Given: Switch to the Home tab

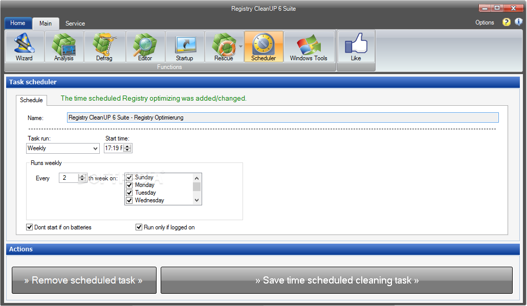Looking at the screenshot, I should [18, 23].
